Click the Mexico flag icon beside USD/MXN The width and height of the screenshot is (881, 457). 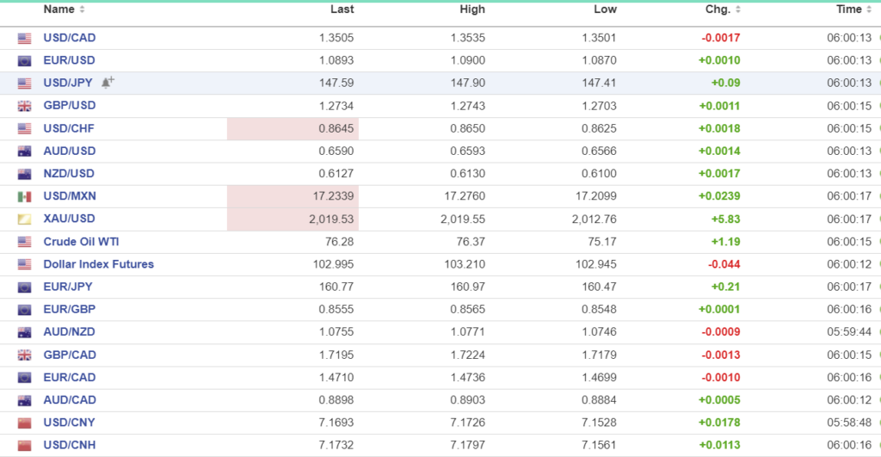pyautogui.click(x=24, y=196)
